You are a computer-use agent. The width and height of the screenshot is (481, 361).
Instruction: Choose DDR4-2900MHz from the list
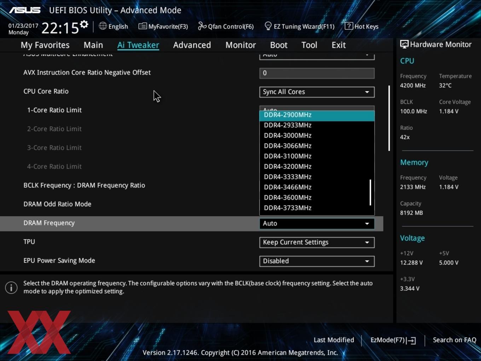pyautogui.click(x=317, y=115)
